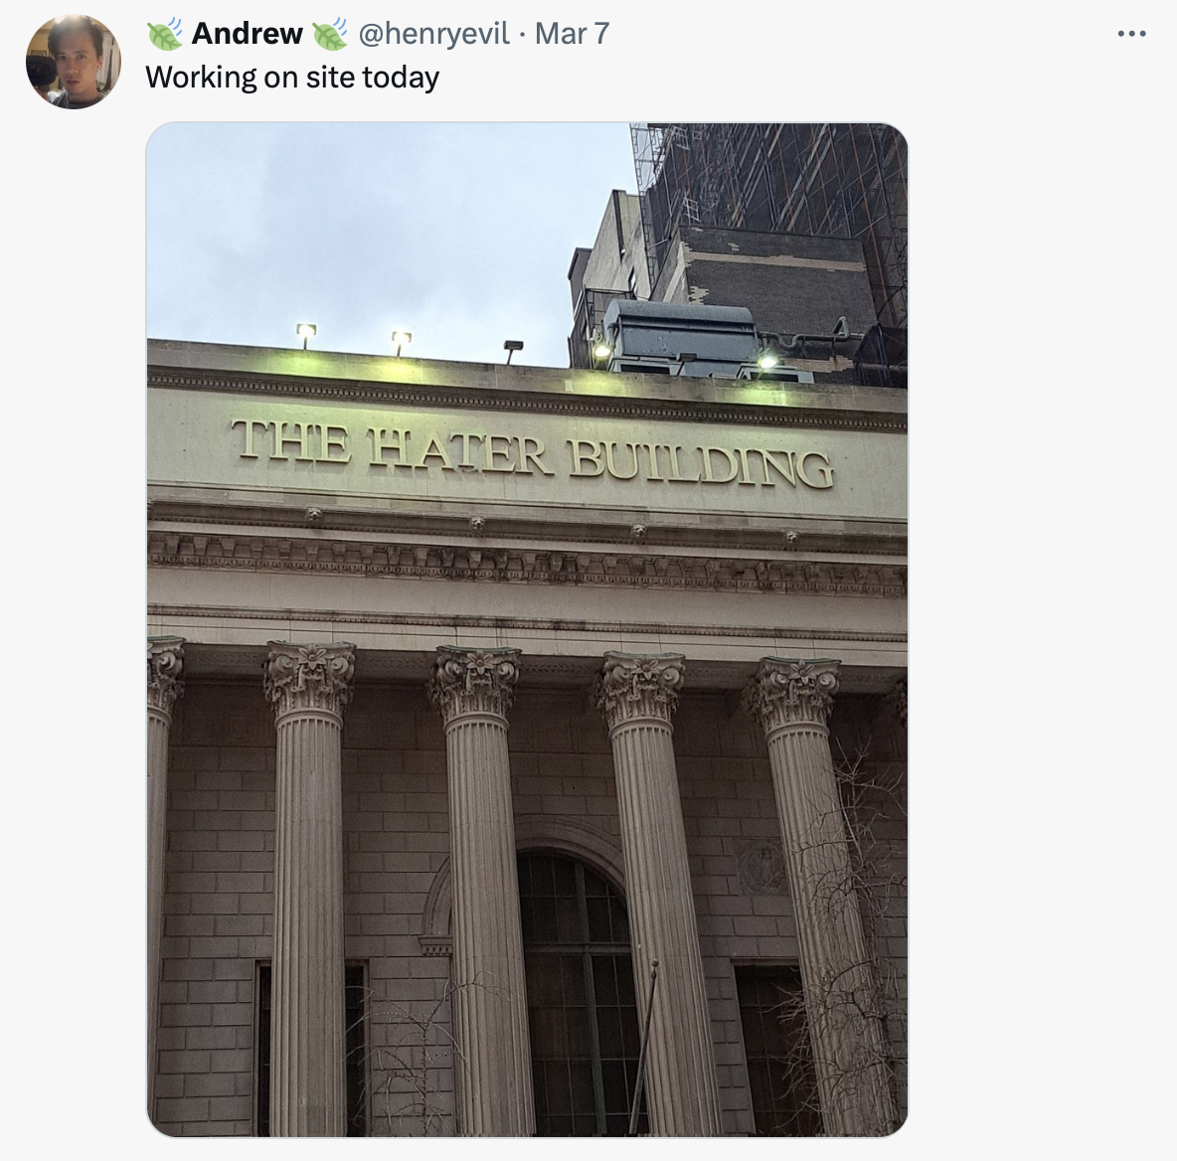Click the rooftop mechanical unit in photo
The height and width of the screenshot is (1161, 1177).
point(679,335)
